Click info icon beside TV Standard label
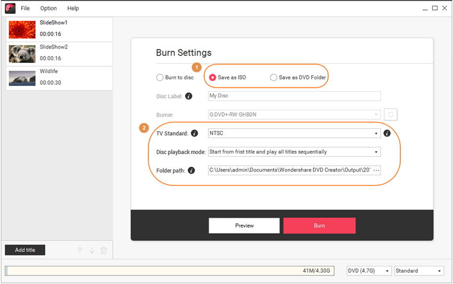 coord(195,133)
